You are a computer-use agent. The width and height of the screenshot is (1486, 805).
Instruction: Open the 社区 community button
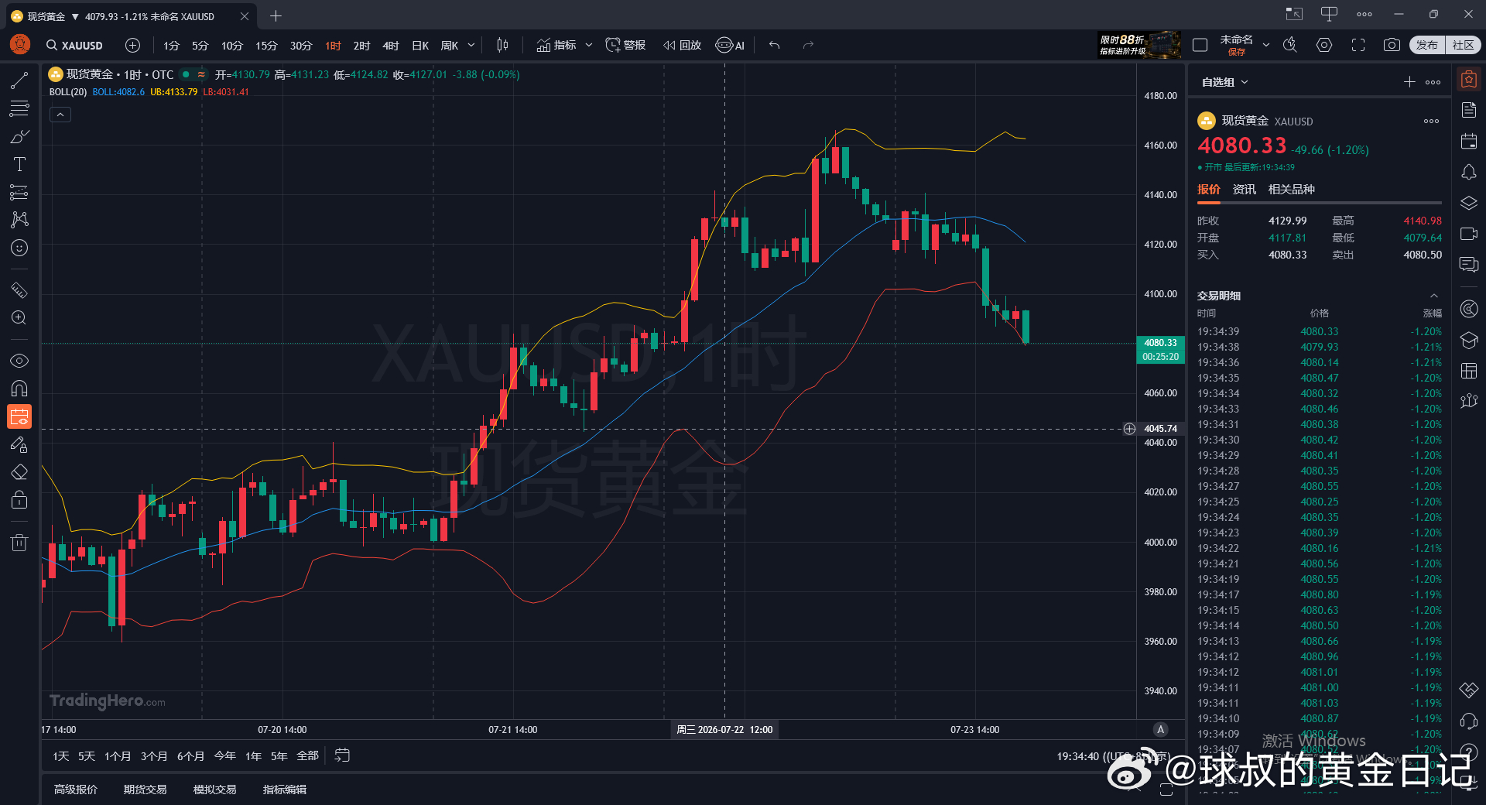tap(1463, 45)
